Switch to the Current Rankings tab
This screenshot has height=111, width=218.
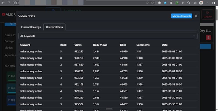coord(31,27)
